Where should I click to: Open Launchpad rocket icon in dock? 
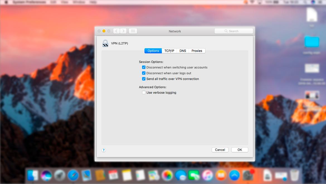pos(60,175)
